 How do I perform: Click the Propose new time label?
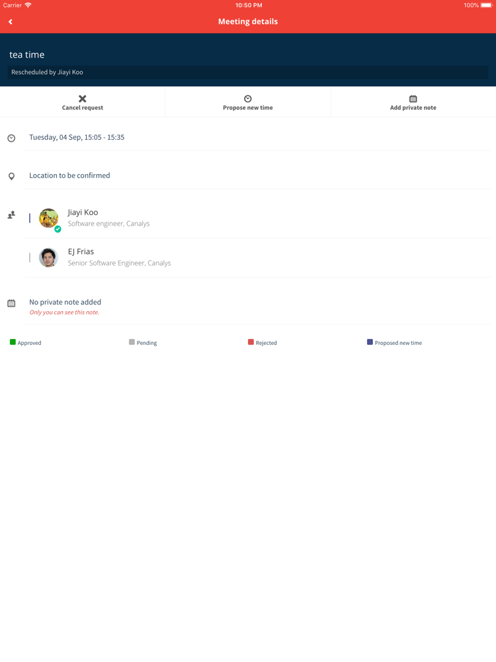click(x=248, y=108)
